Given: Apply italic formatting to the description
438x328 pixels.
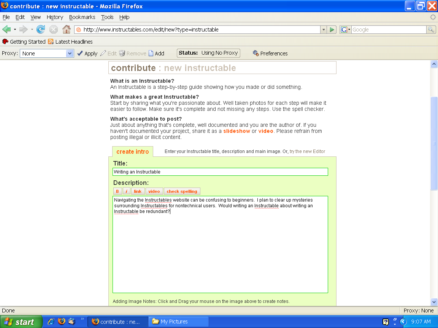Looking at the screenshot, I should click(x=126, y=191).
